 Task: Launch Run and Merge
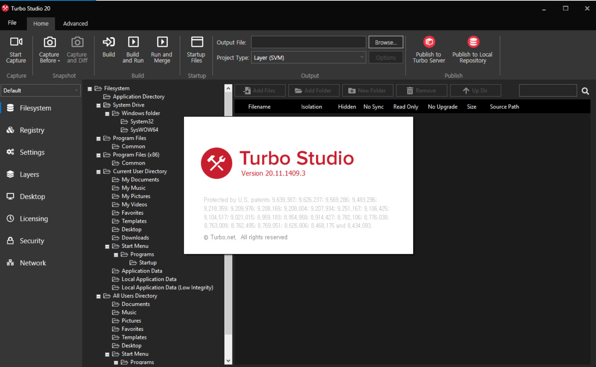162,50
